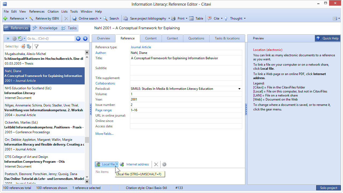Click the Thought lightbulb button
343x193 pixels.
pos(233,18)
